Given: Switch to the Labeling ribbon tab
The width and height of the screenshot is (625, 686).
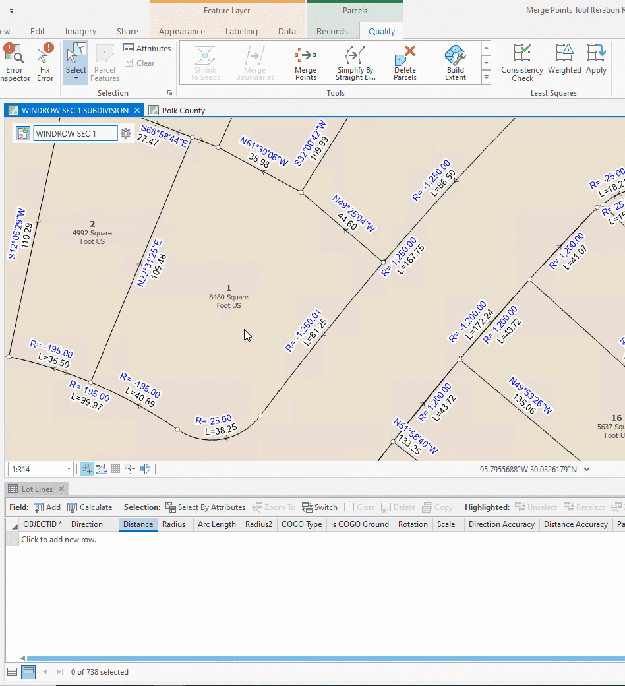Looking at the screenshot, I should 241,31.
